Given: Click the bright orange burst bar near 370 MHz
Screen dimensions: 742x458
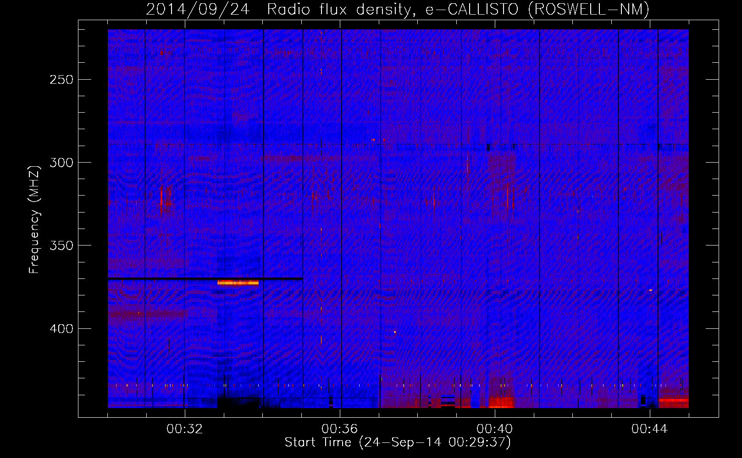Looking at the screenshot, I should coord(238,283).
